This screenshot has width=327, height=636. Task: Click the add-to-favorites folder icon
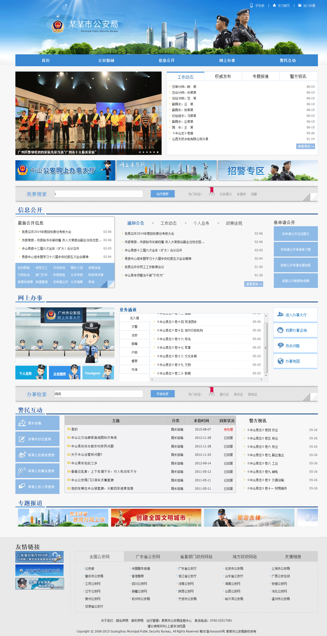(x=300, y=5)
